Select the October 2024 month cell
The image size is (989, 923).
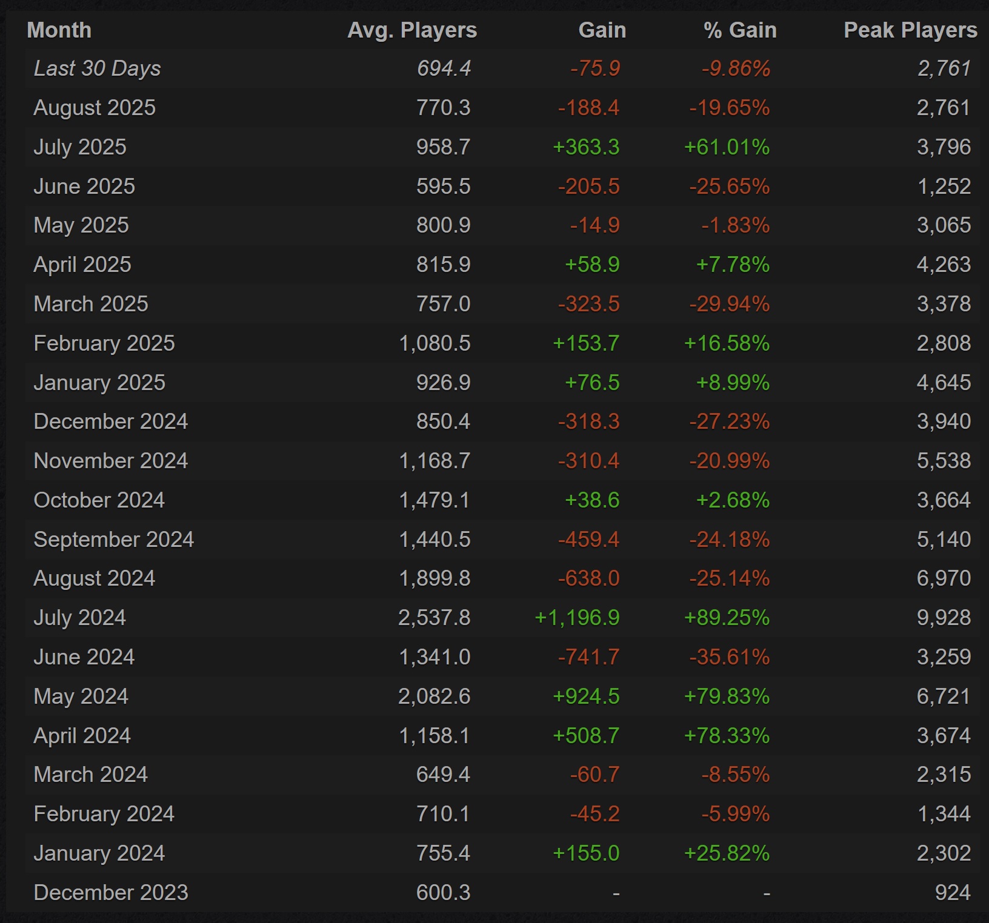99,500
